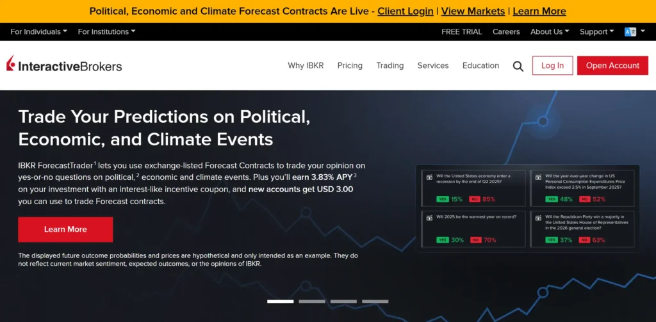
Task: Select YES 37% on Republican majority contract
Action: [559, 240]
